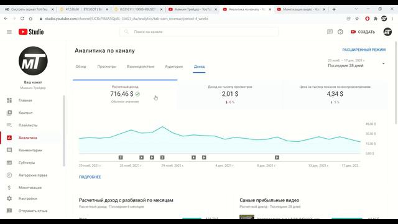The image size is (398, 224).
Task: Switch to the Аудитория tab
Action: [x=174, y=67]
